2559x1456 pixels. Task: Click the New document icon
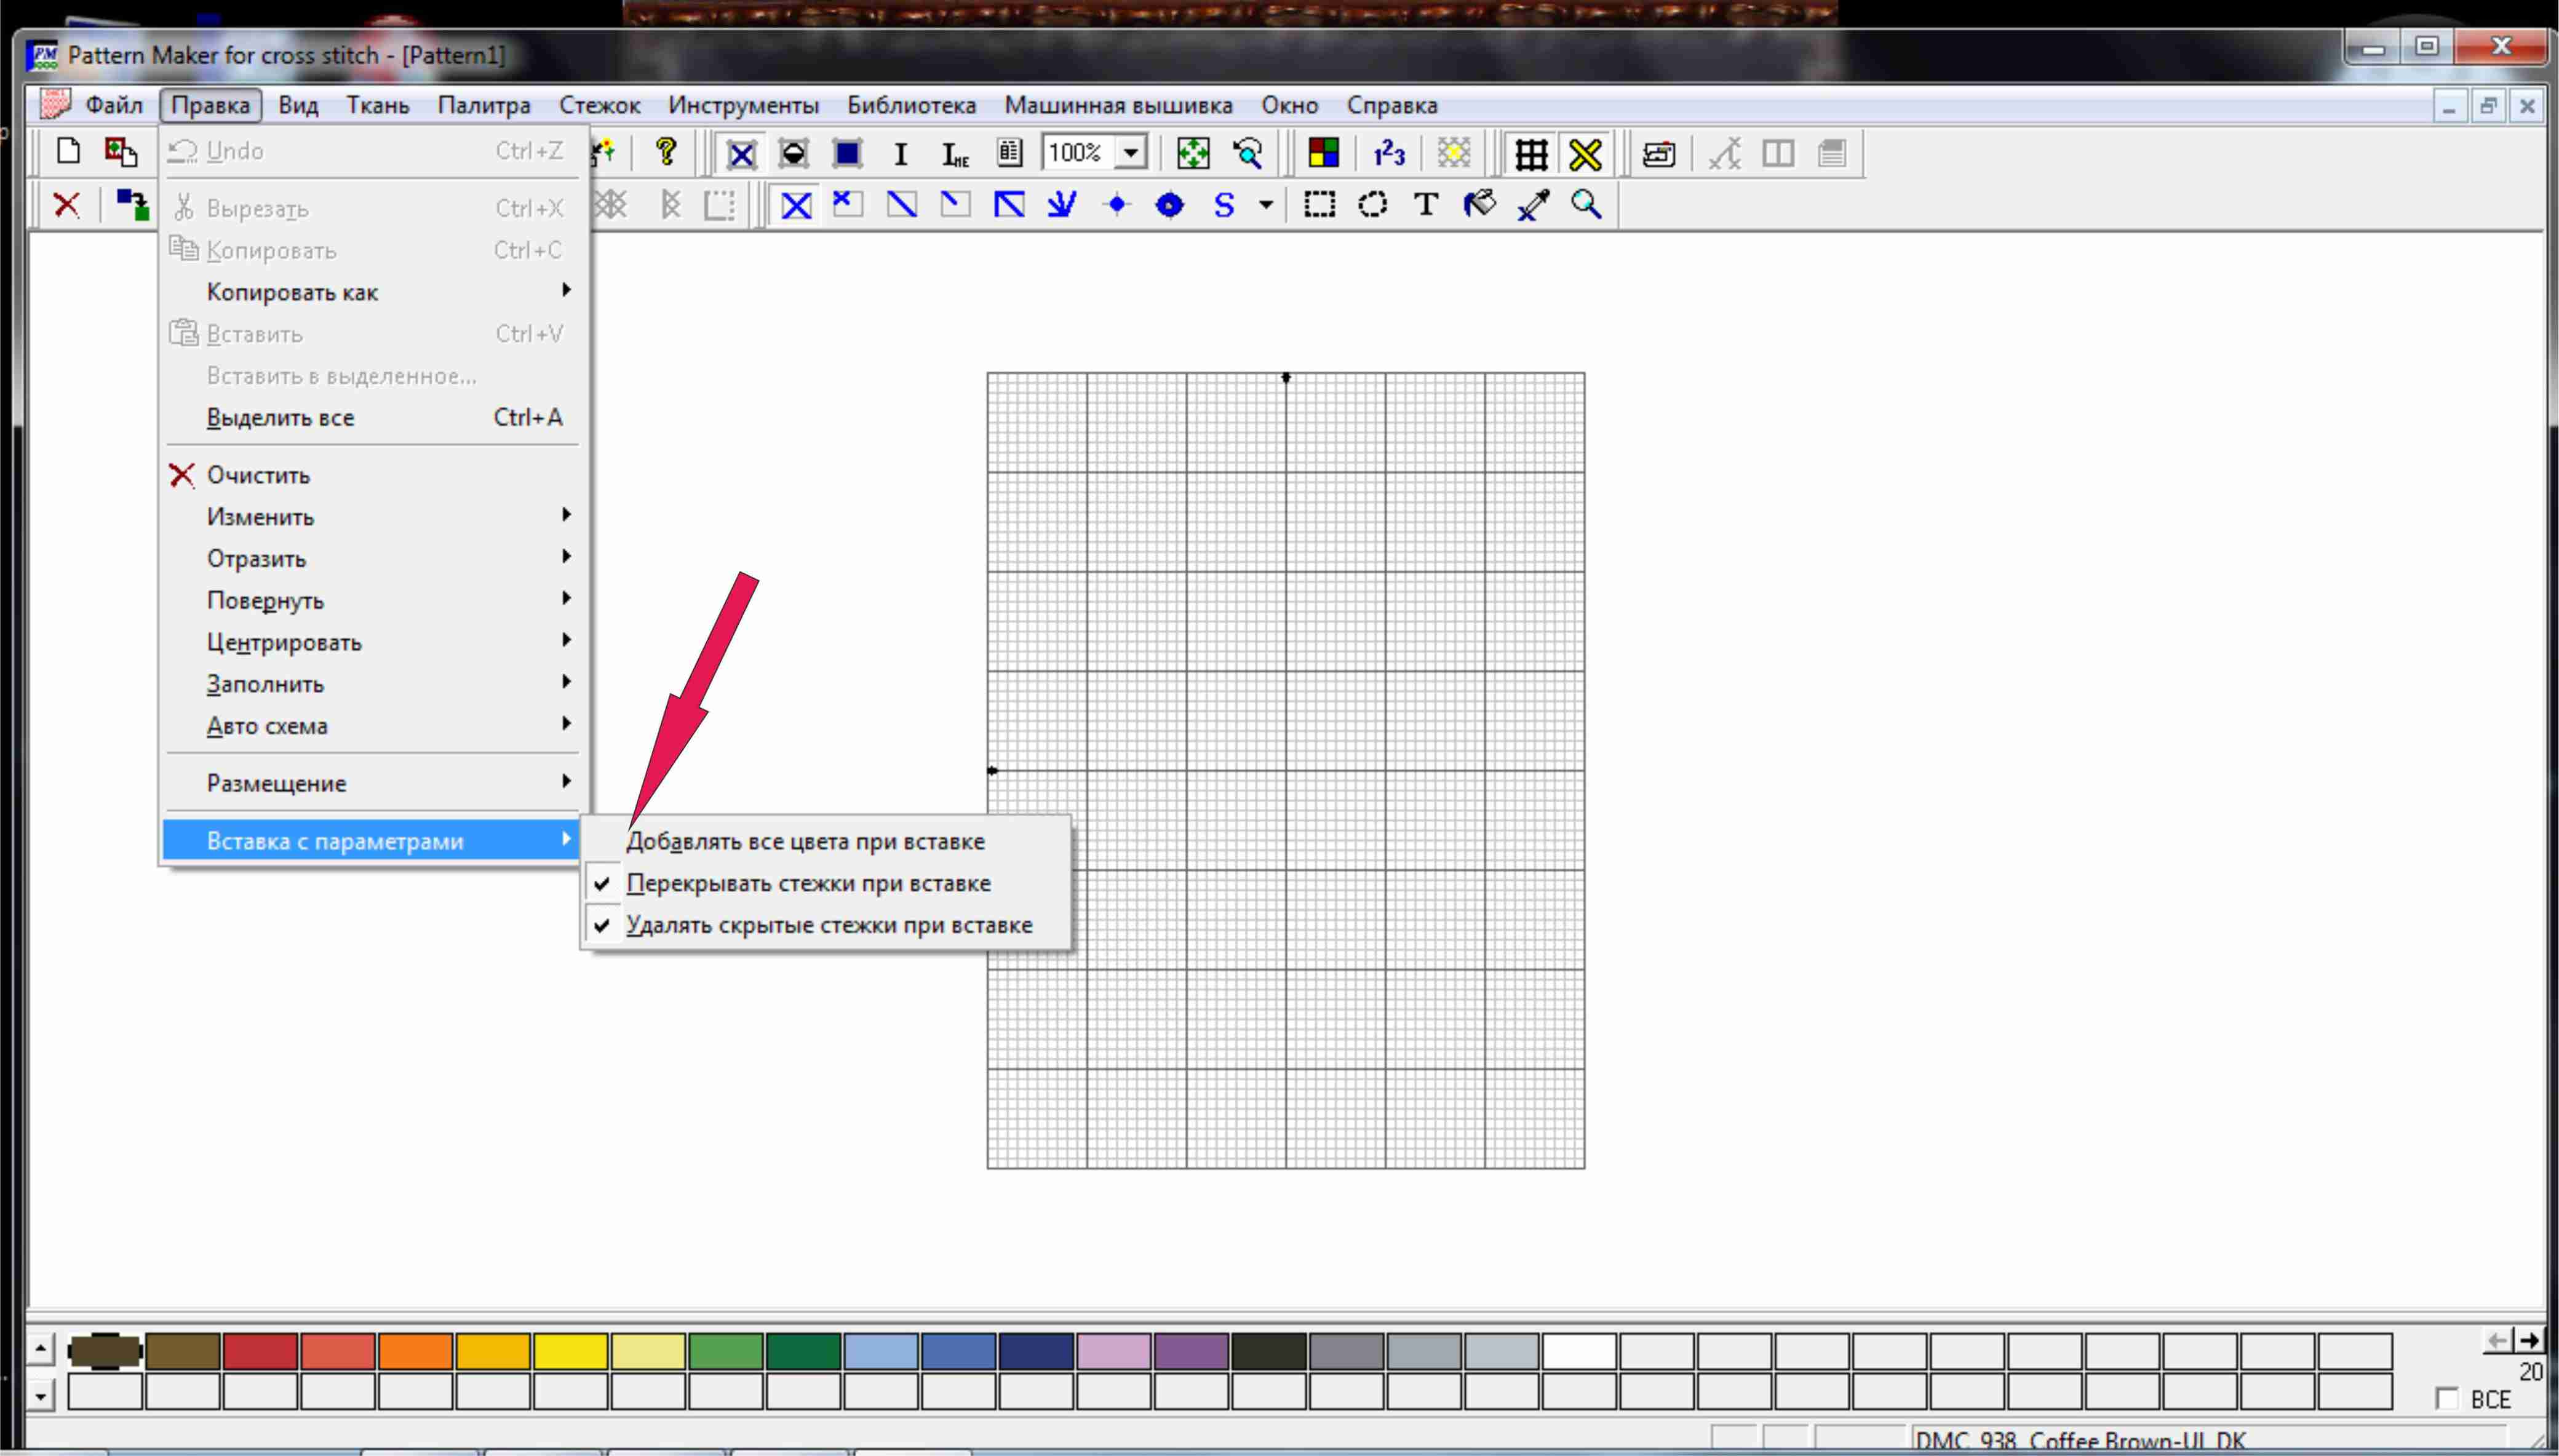pos(68,152)
